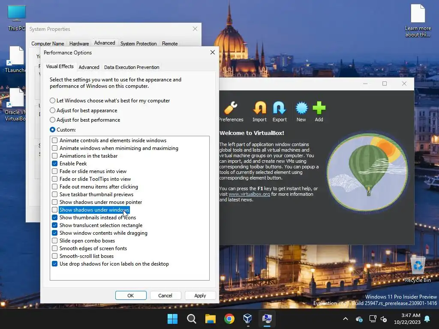Enable 'Animate windows when minimizing and maximizing'
Screen dimensions: 439x329
click(54, 148)
